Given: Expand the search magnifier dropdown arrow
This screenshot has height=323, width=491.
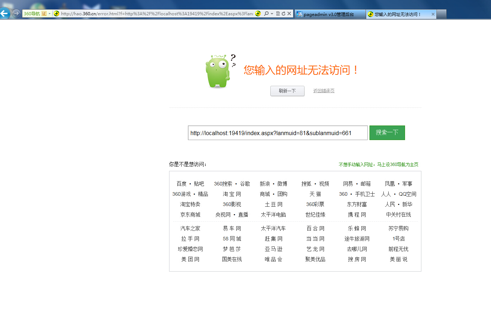Looking at the screenshot, I should point(272,14).
